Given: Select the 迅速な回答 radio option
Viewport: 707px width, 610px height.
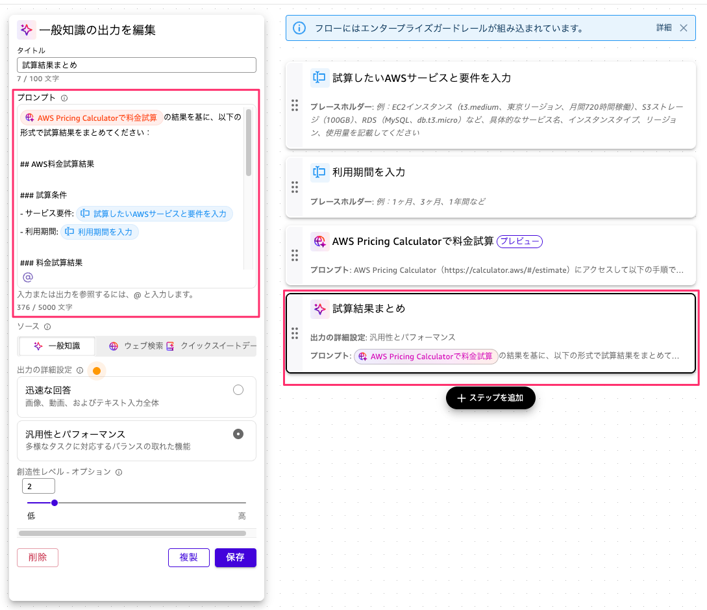Looking at the screenshot, I should click(238, 390).
